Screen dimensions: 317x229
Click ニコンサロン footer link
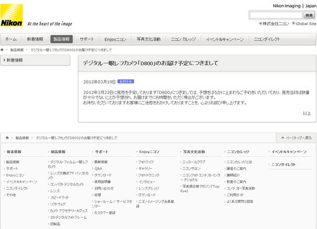(191, 169)
